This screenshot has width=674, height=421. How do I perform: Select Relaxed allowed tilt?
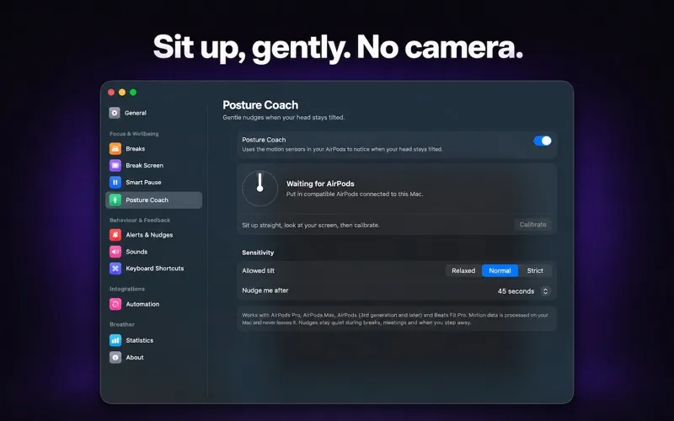pyautogui.click(x=463, y=270)
